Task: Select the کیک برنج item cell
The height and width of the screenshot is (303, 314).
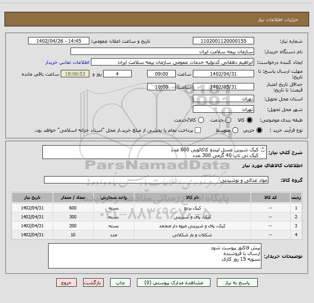Action: point(192,208)
